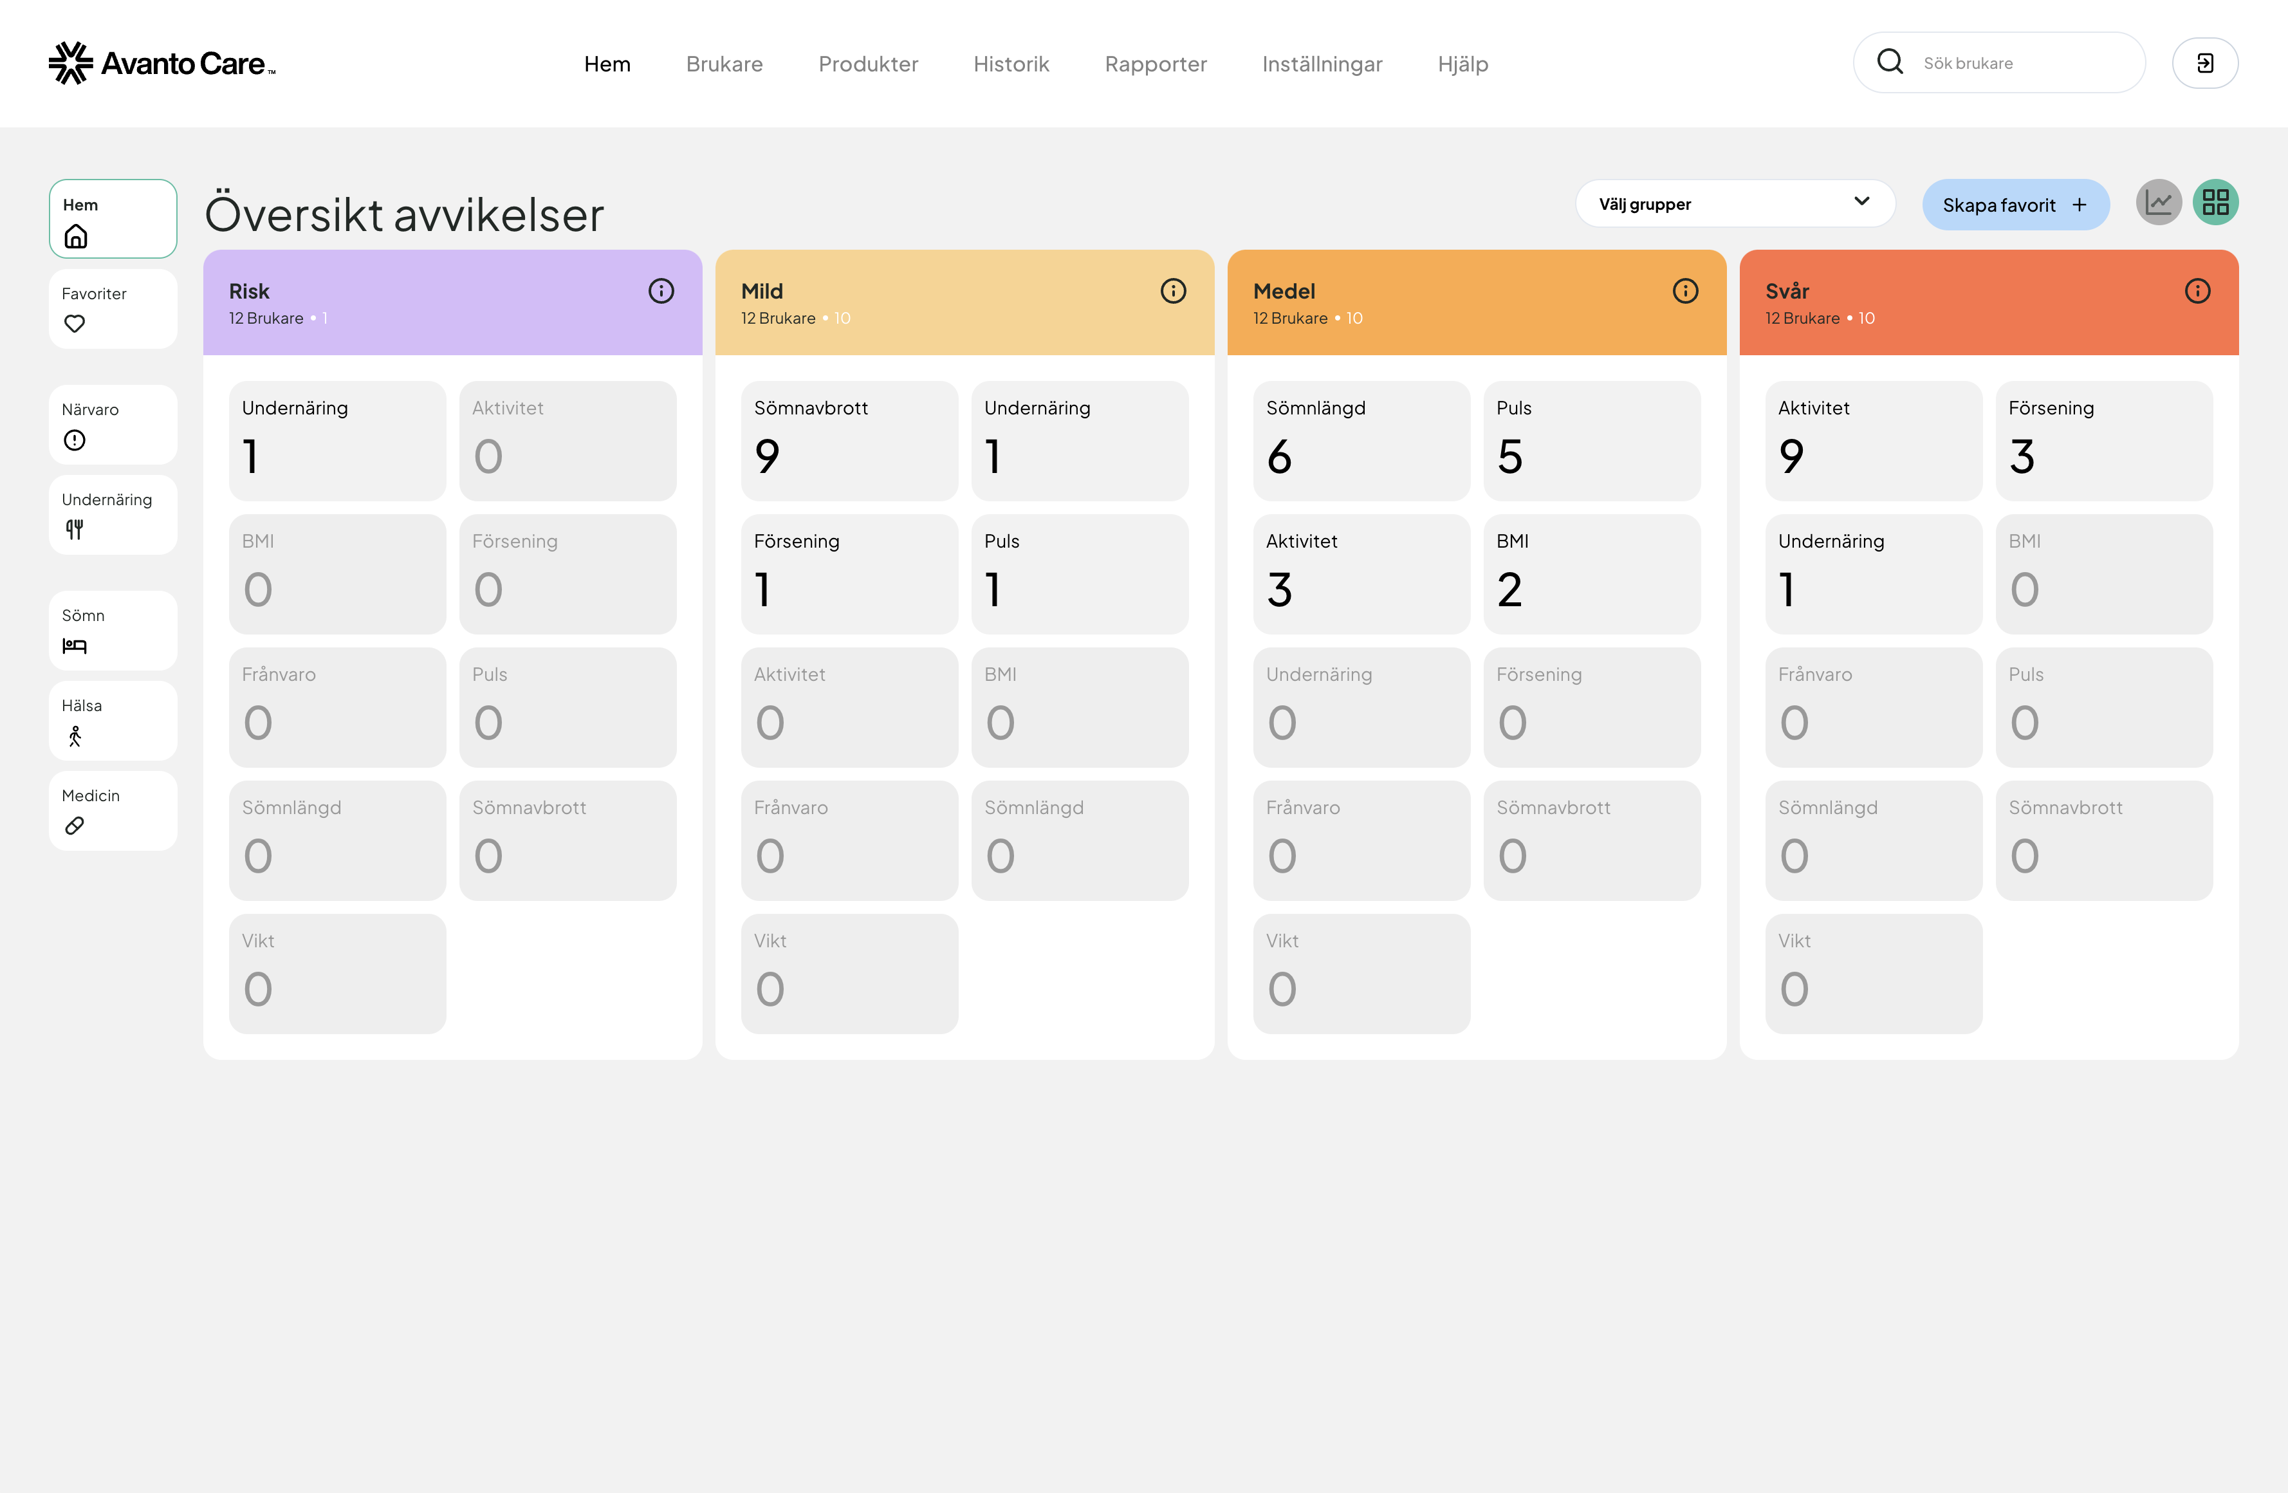Click the search magnifier icon
The image size is (2288, 1493).
(1890, 62)
